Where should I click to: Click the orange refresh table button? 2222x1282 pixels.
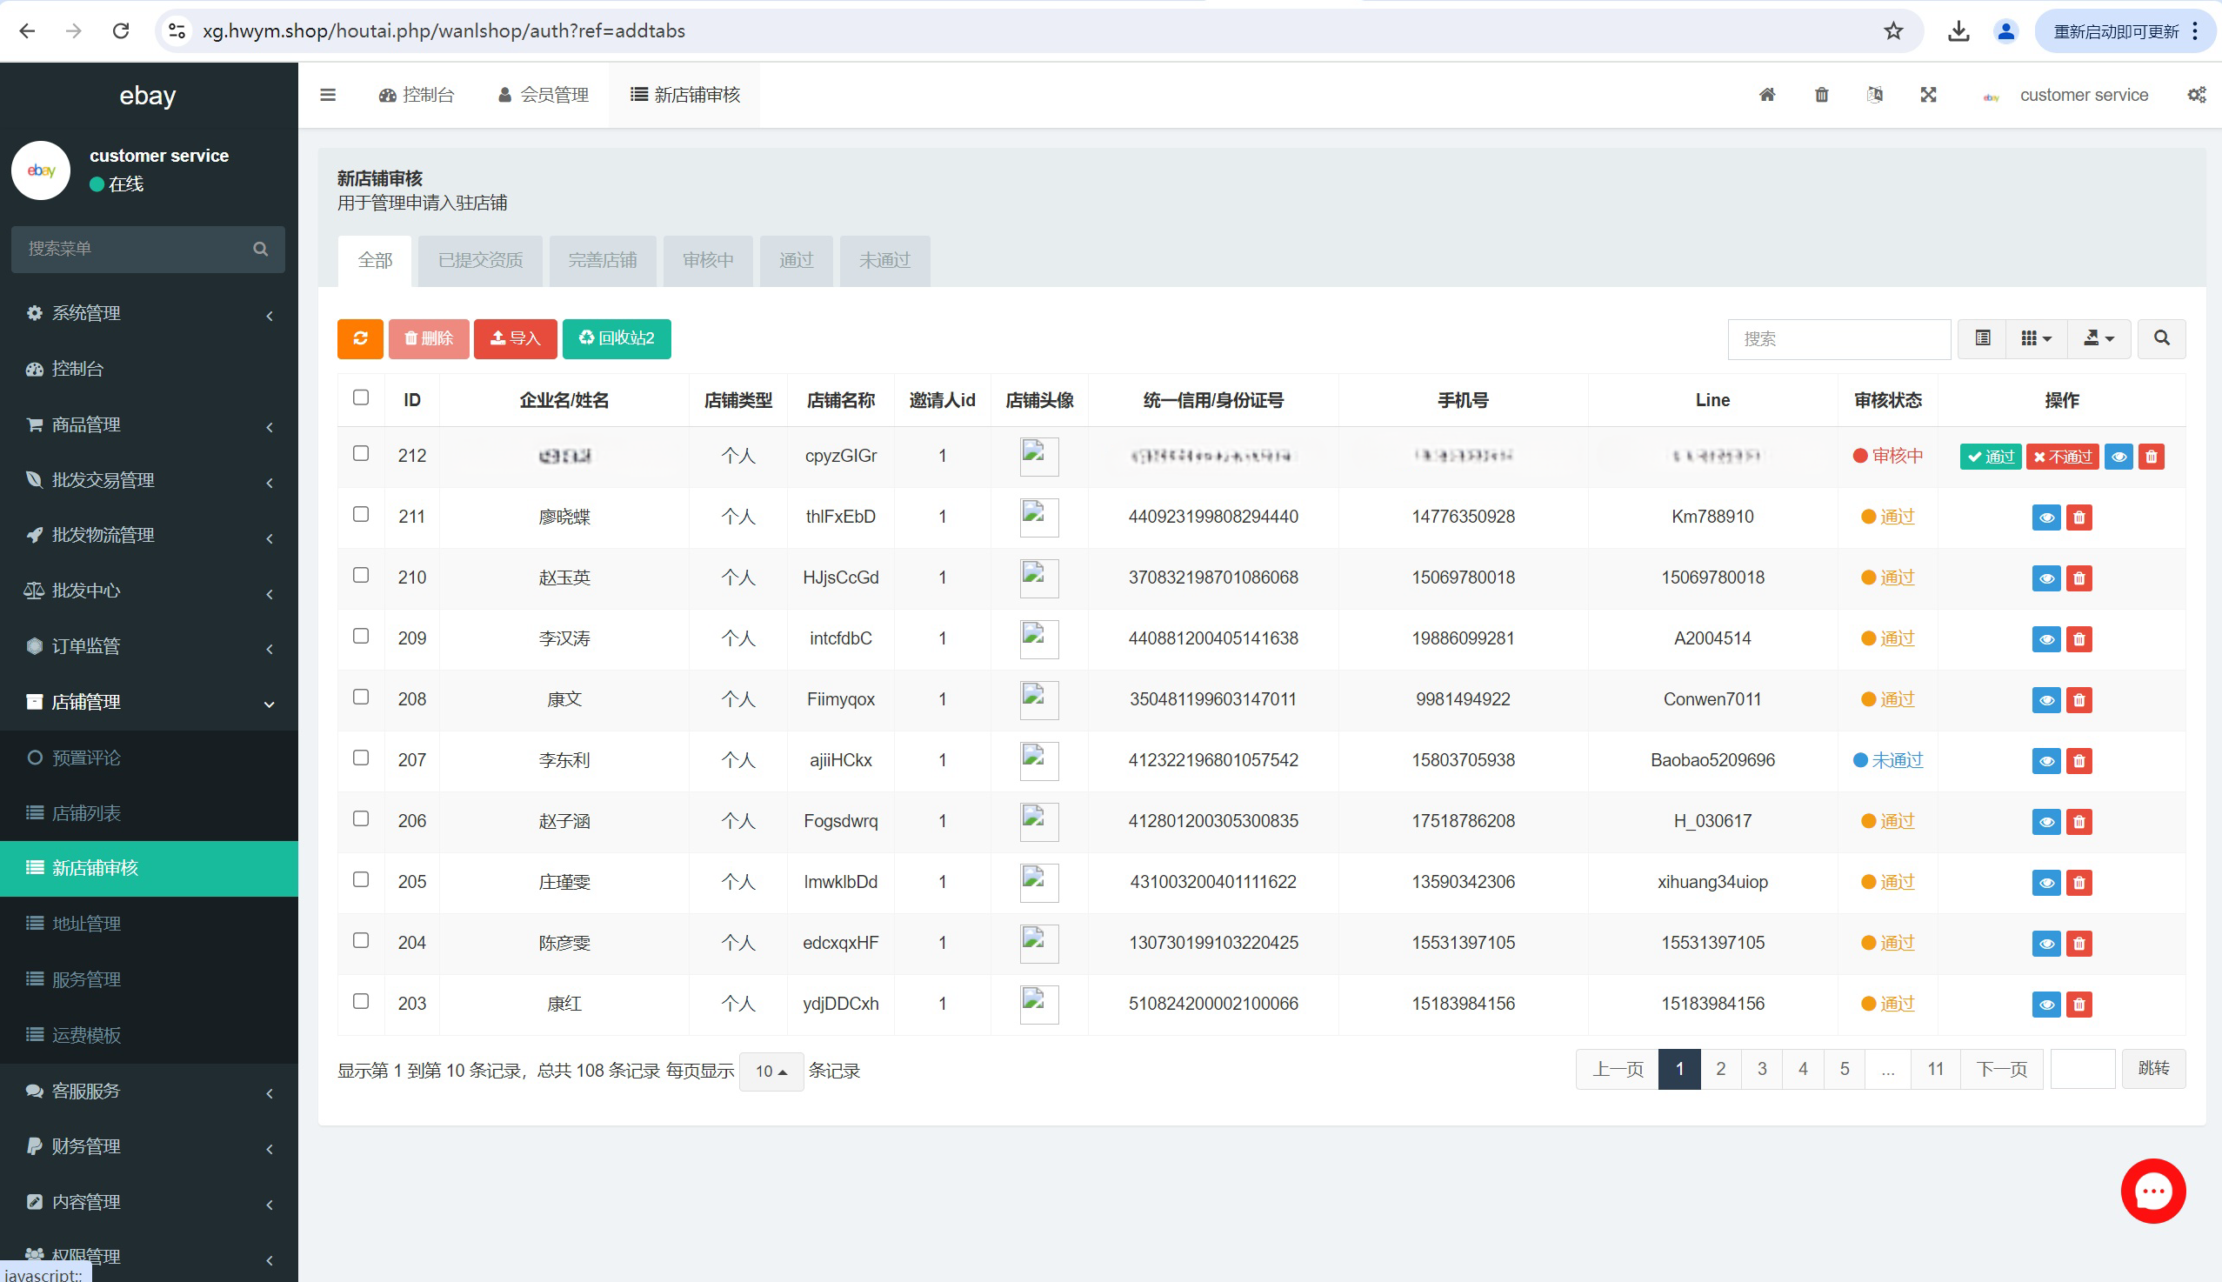[360, 338]
